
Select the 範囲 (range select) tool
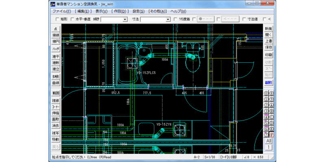56,93
